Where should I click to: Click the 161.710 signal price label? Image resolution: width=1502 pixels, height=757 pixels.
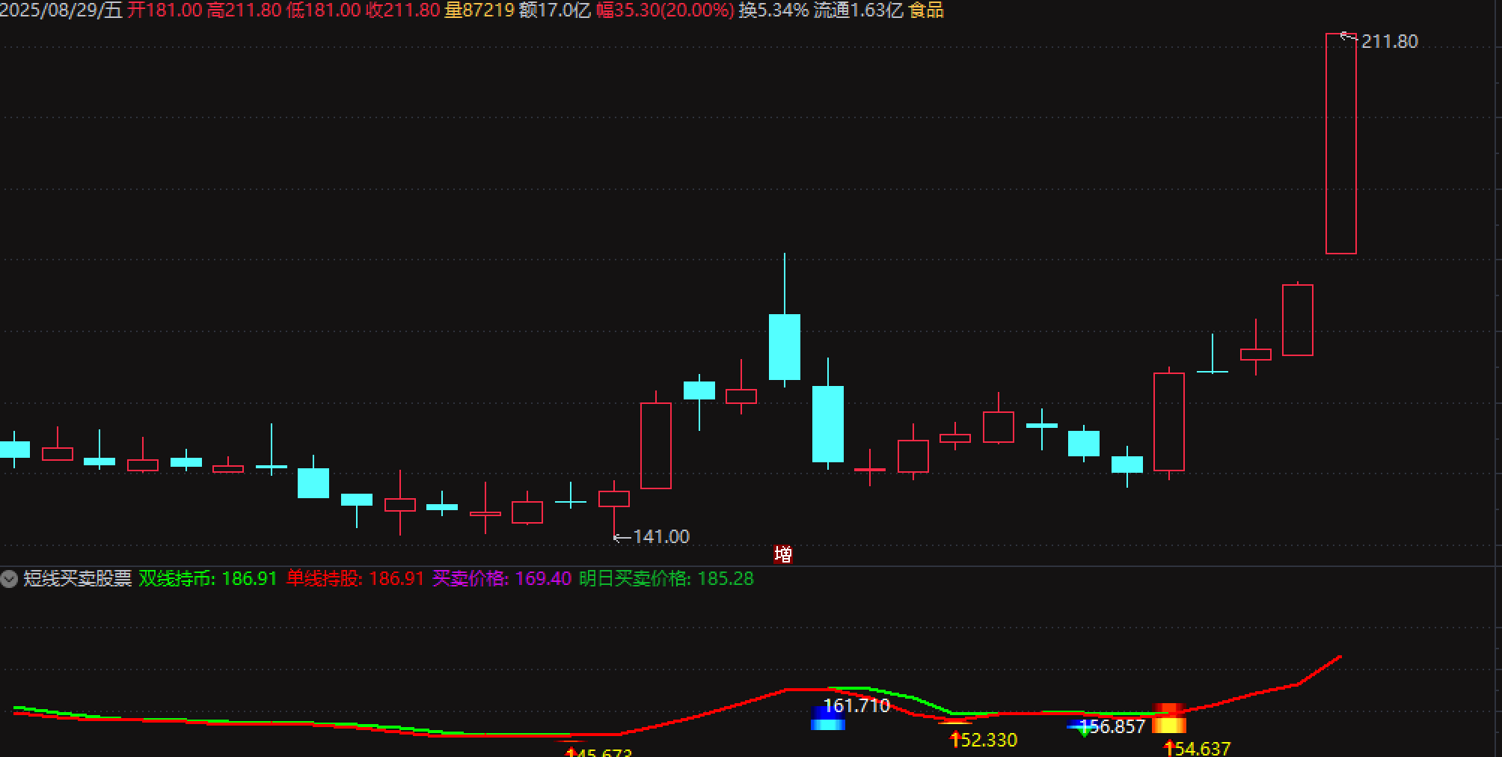coord(856,705)
